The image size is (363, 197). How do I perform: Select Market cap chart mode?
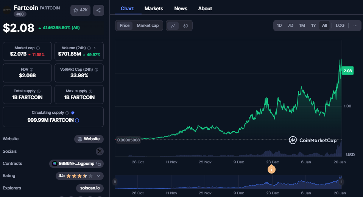click(x=148, y=25)
